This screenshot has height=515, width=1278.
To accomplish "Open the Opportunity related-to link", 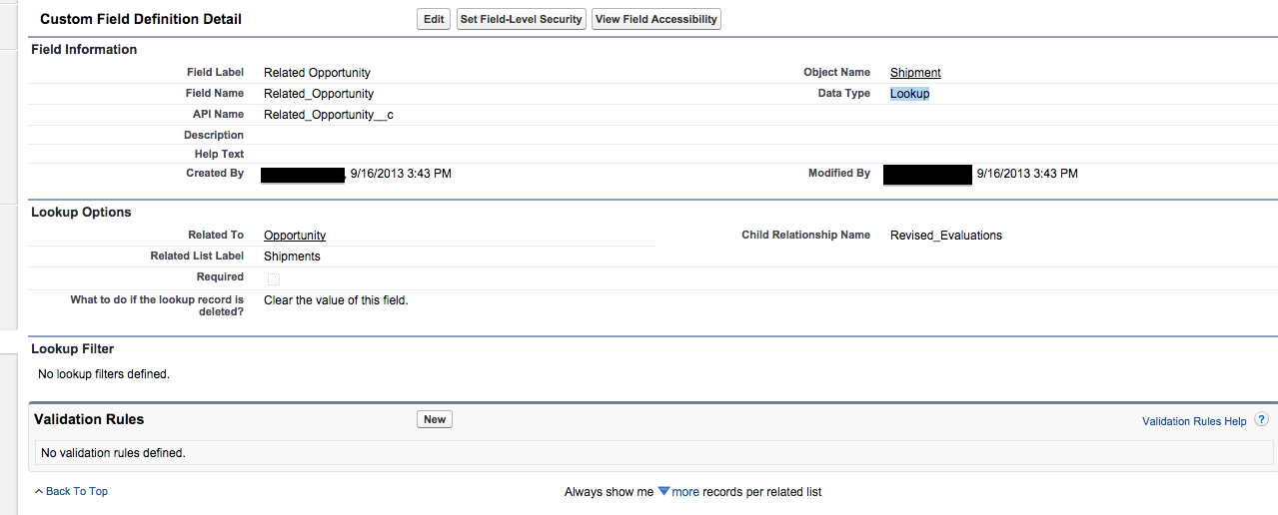I will (x=295, y=236).
